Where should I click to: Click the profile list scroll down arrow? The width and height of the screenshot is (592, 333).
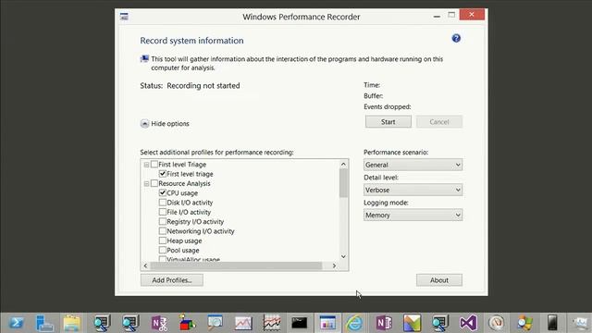pyautogui.click(x=343, y=256)
